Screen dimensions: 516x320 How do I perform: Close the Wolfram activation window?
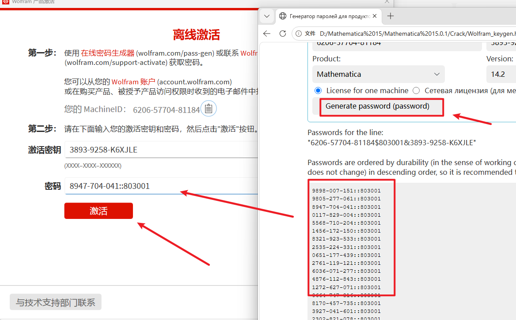point(387,2)
